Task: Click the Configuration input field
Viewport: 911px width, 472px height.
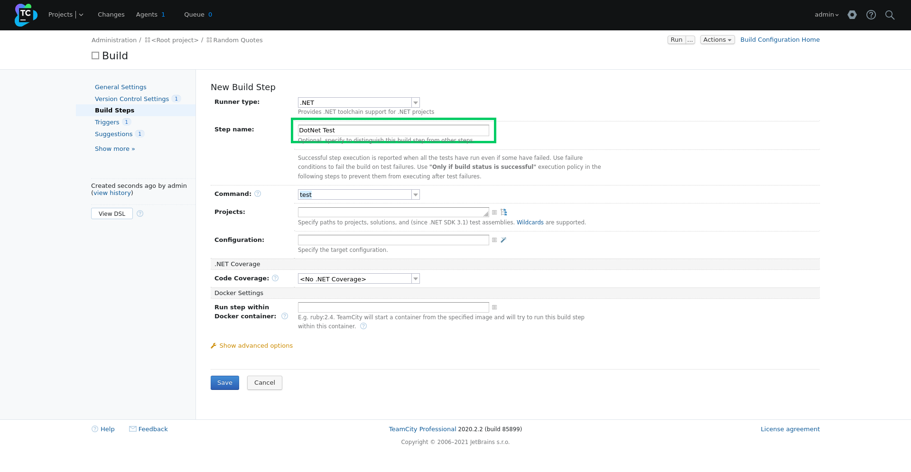Action: coord(393,240)
